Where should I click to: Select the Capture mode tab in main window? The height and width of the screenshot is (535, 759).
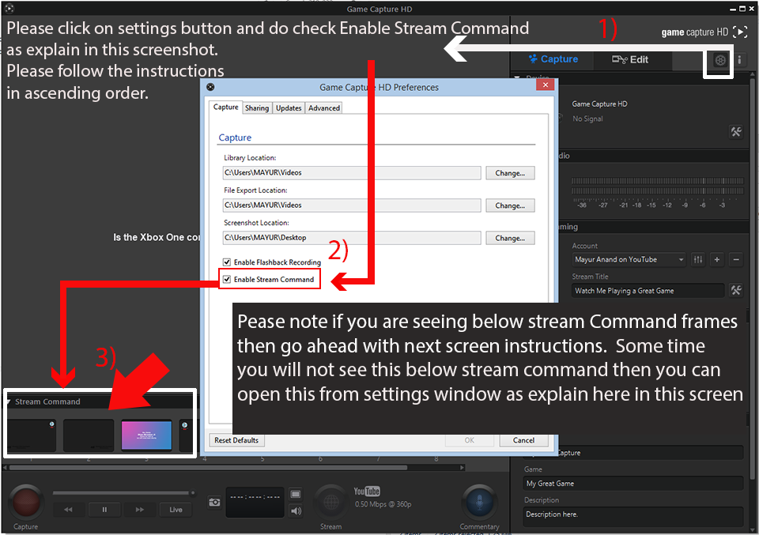(553, 59)
